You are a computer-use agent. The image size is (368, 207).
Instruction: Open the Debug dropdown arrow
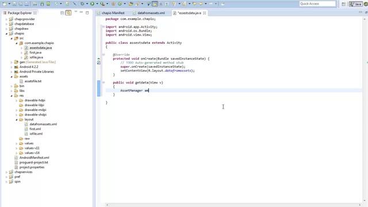tap(87, 4)
